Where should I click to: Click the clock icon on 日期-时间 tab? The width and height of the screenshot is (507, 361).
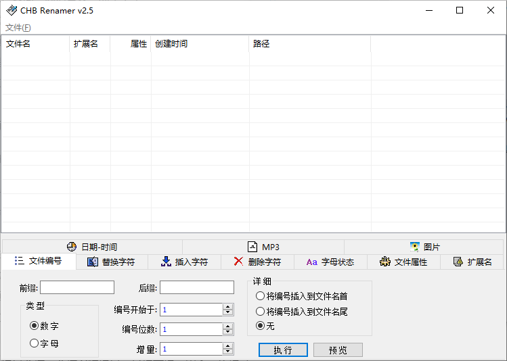72,247
